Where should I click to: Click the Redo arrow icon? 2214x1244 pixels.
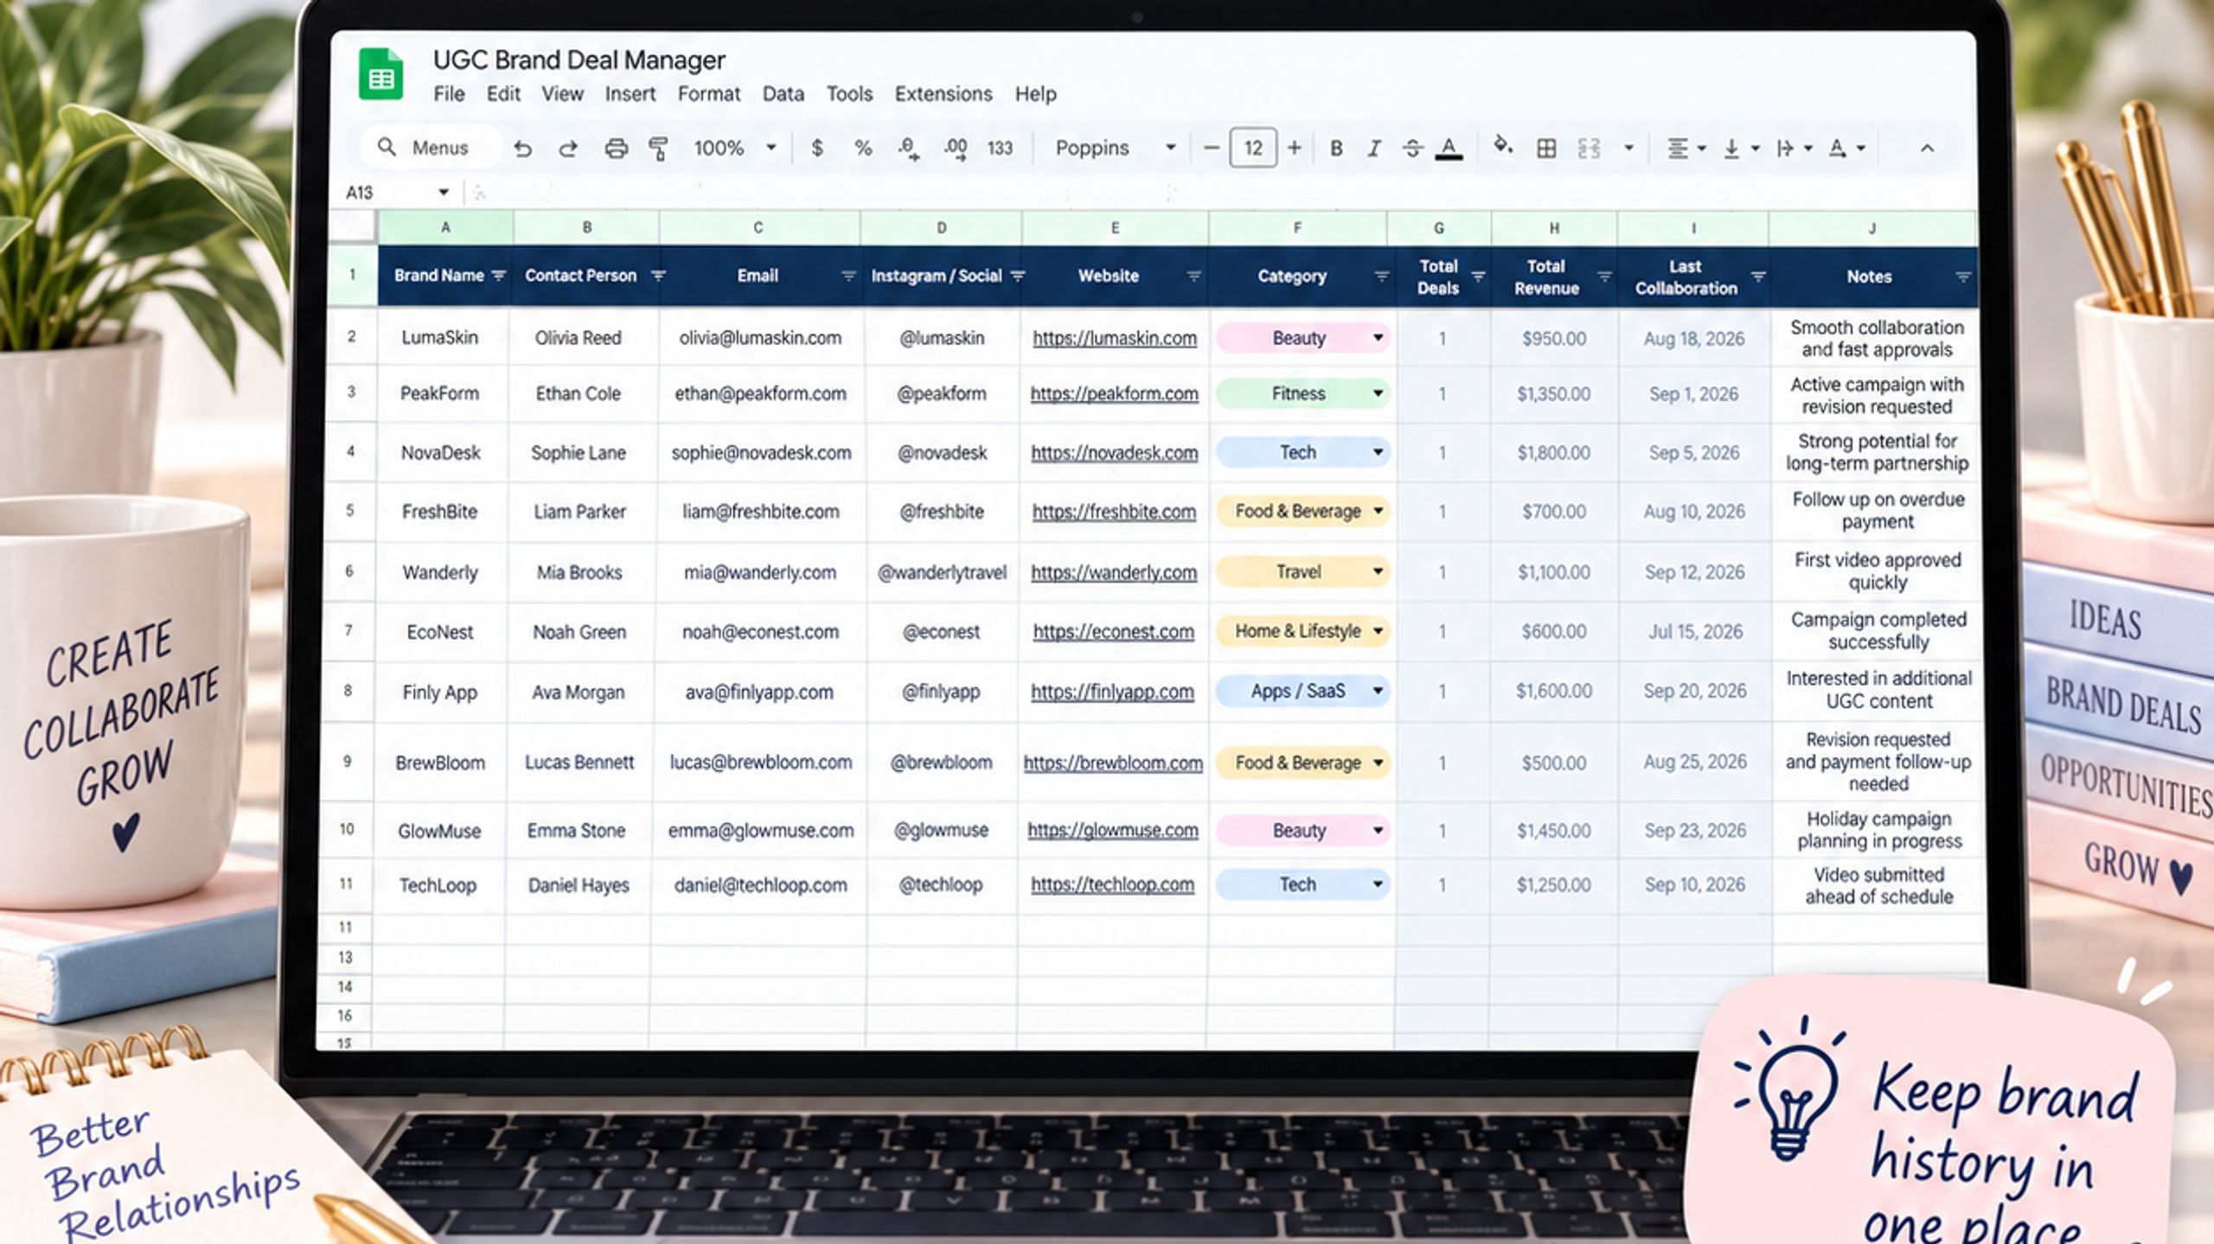click(x=568, y=149)
